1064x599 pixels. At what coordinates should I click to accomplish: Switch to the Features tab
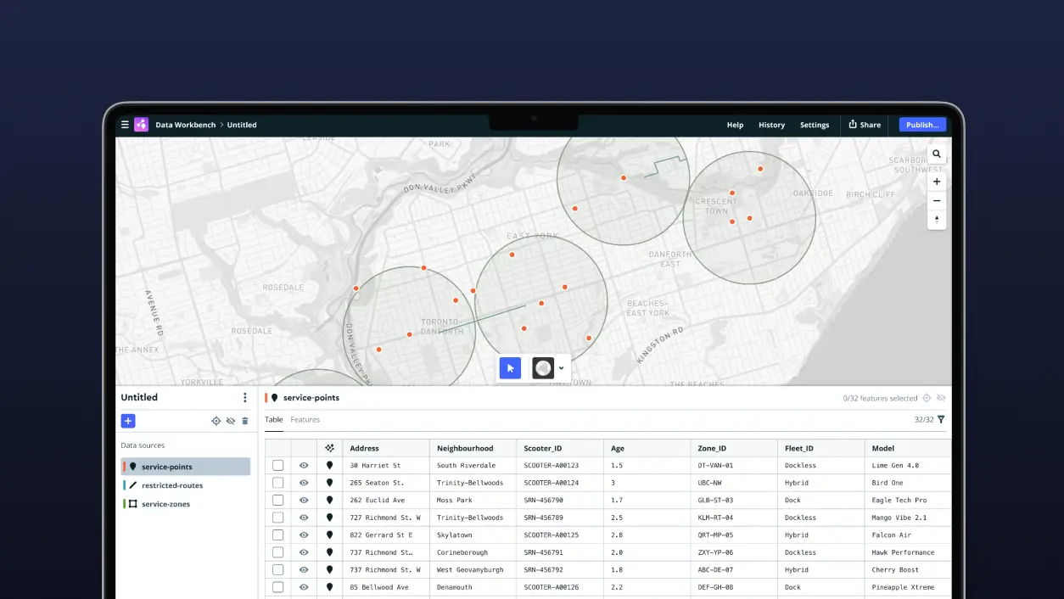(305, 420)
